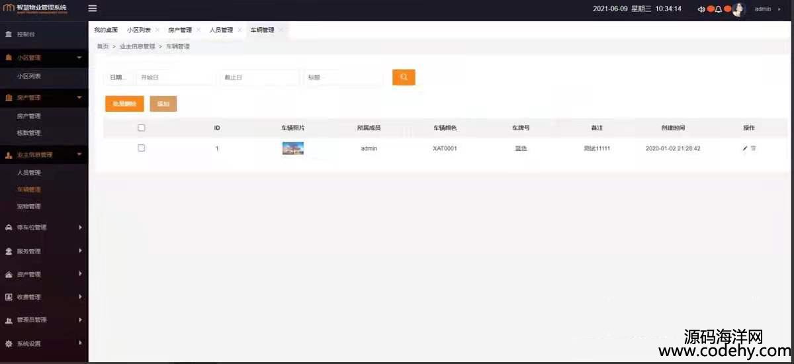Close the 房产管理 tab
This screenshot has width=794, height=364.
[x=198, y=30]
